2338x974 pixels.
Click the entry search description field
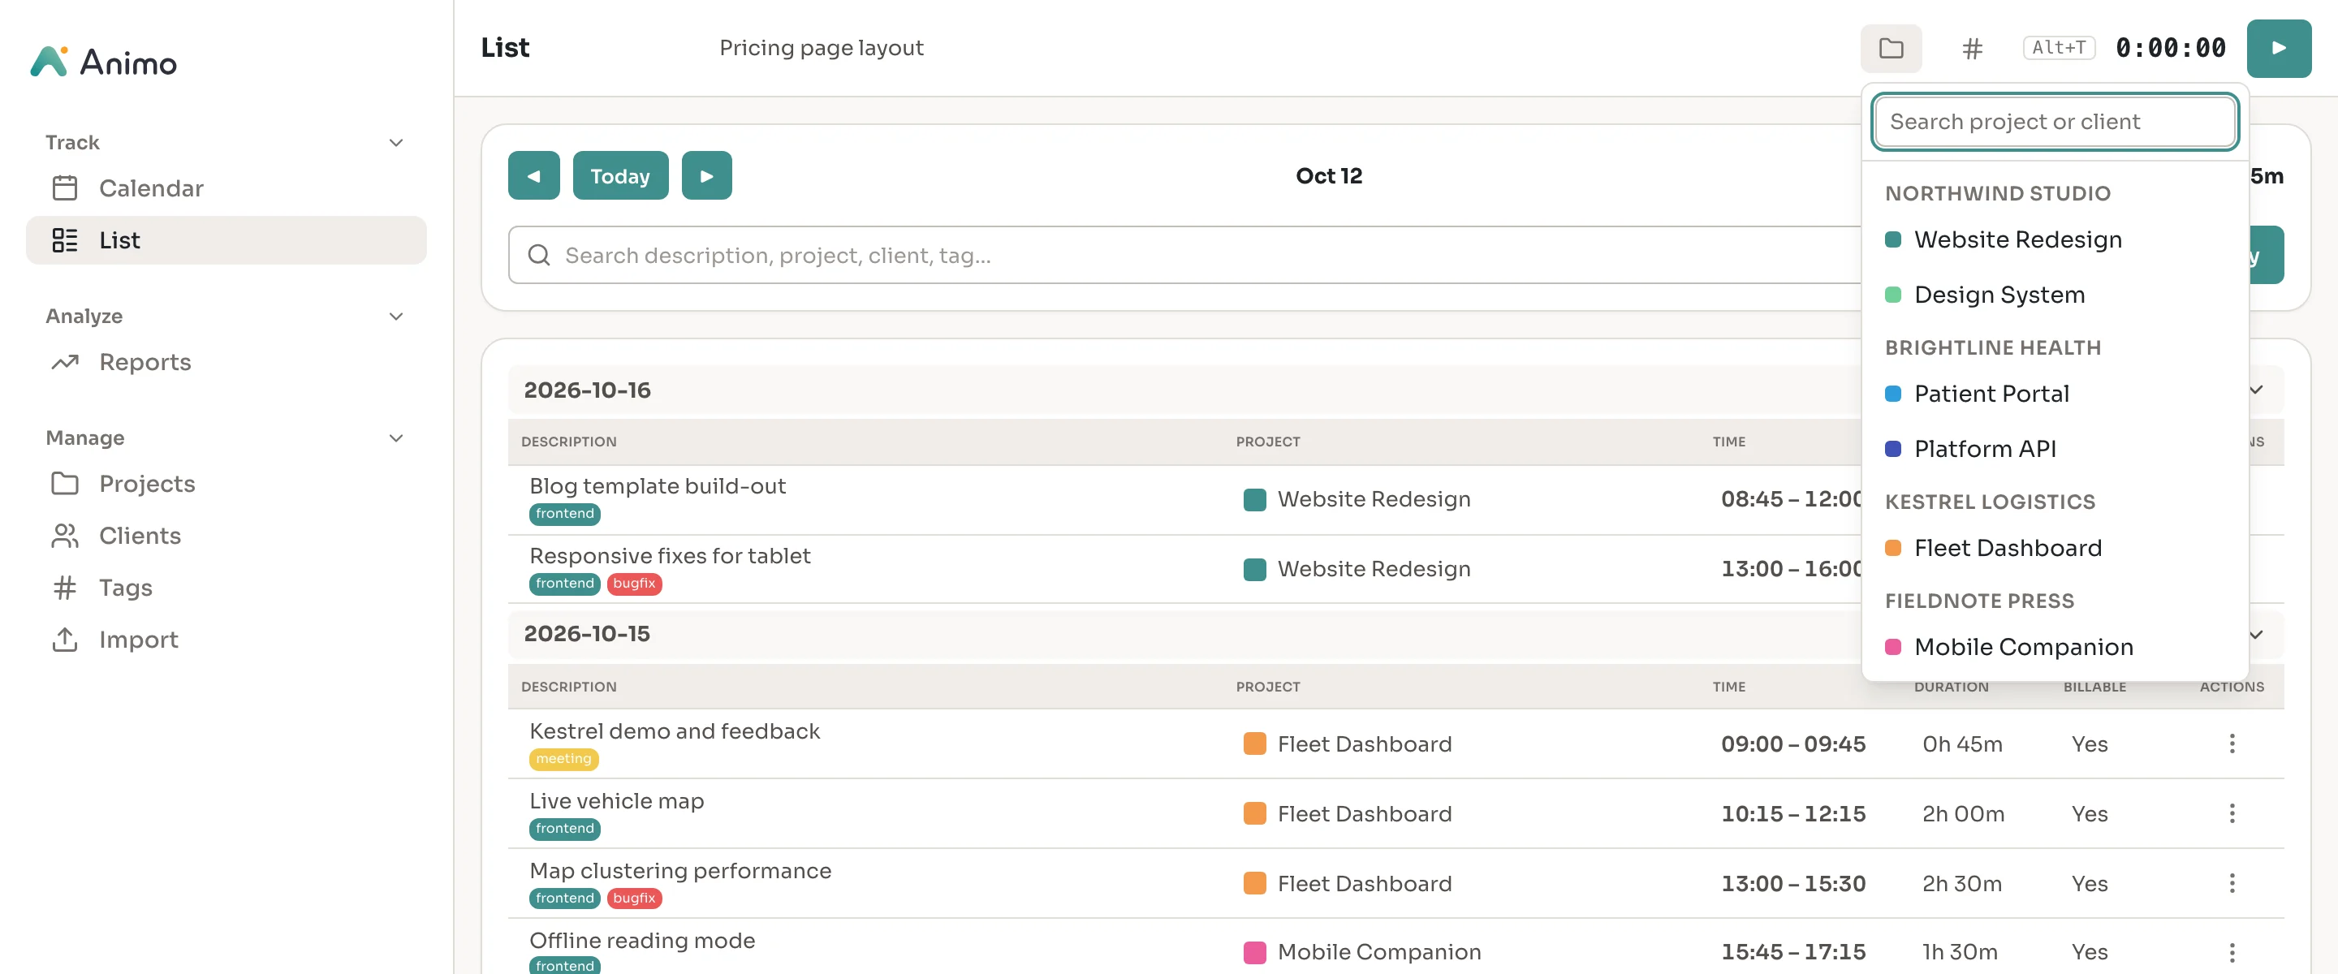[1184, 255]
